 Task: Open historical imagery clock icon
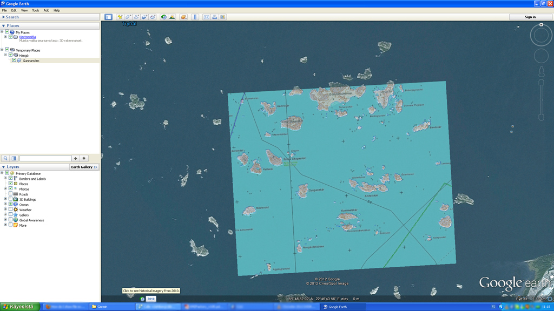[163, 17]
